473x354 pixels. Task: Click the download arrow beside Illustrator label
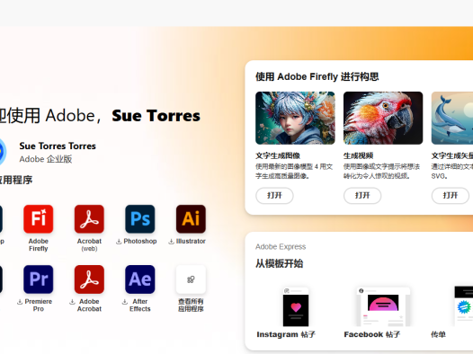point(171,242)
